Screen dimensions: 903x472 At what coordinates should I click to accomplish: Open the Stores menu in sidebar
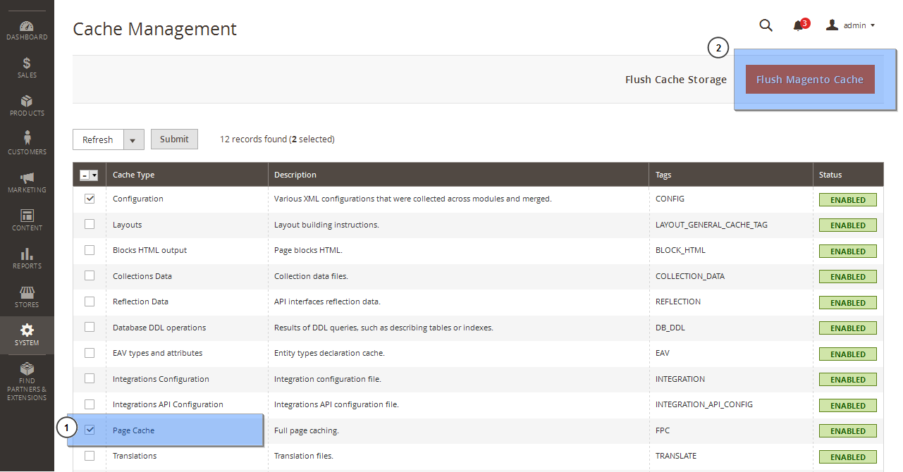click(x=27, y=297)
